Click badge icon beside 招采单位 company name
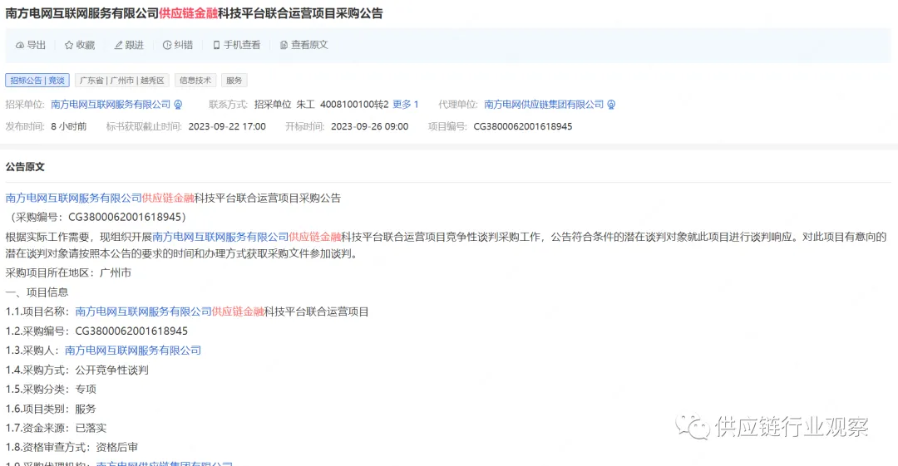The width and height of the screenshot is (898, 466). 178,105
